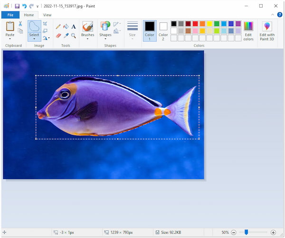Pick the dark red palette color

pyautogui.click(x=188, y=24)
